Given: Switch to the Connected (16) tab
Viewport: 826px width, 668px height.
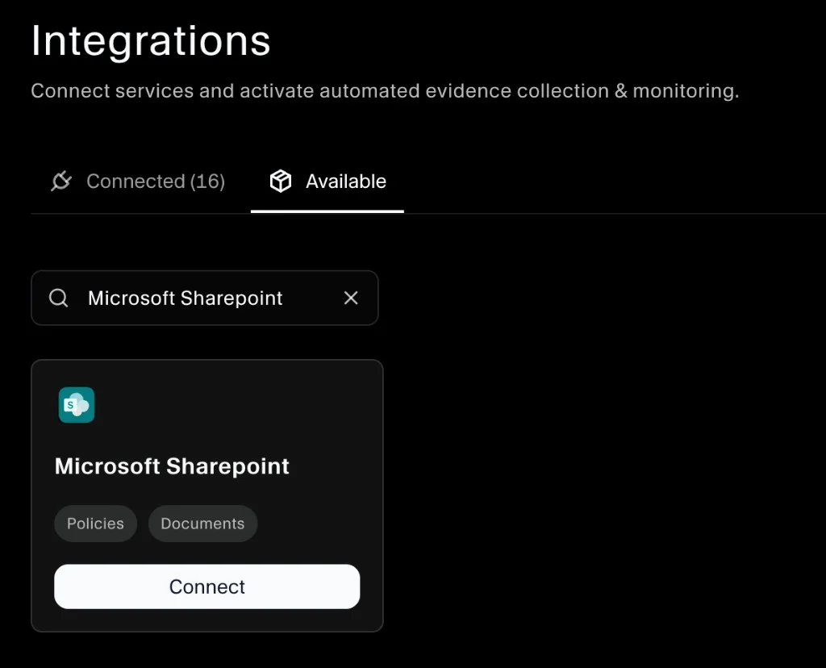Looking at the screenshot, I should 138,182.
